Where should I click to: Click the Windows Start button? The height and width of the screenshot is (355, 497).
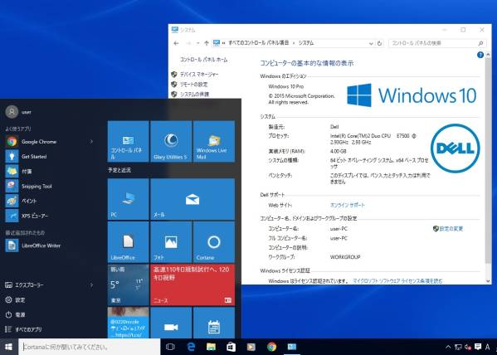tap(9, 347)
